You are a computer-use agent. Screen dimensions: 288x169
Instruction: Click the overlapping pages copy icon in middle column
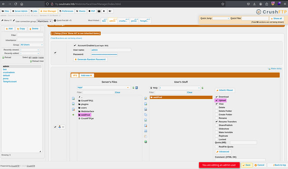pos(146,115)
